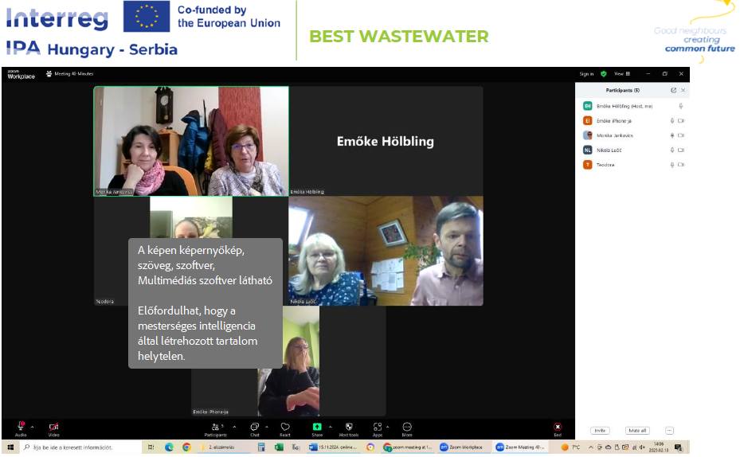Select Emőke Hölbling in participants list
Viewport: 740px width, 457px height.
point(632,106)
